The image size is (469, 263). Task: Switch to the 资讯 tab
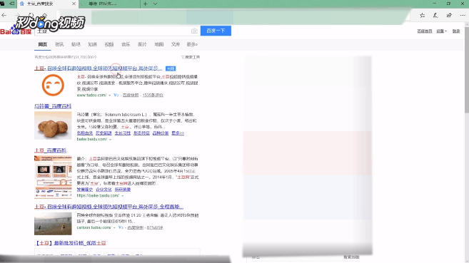pos(59,44)
